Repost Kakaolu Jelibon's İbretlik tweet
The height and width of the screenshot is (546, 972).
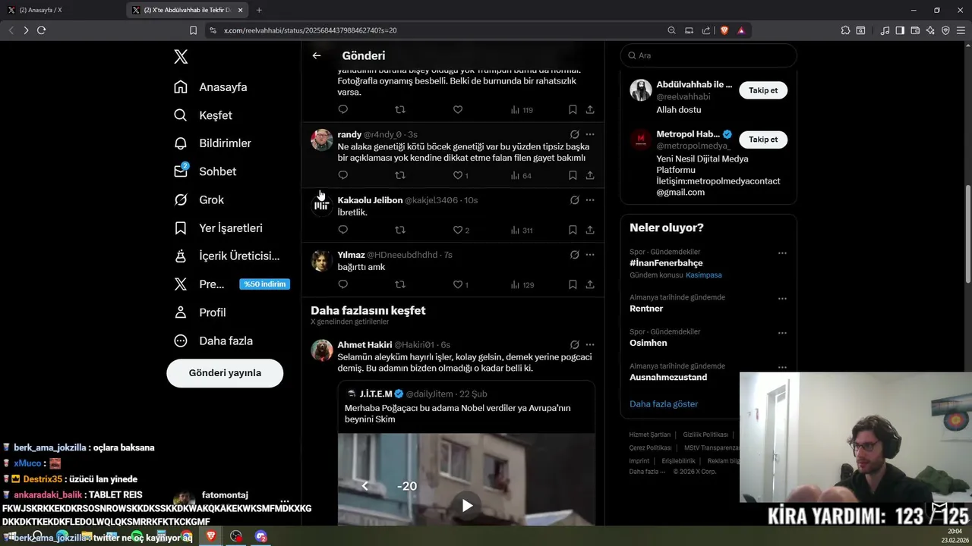point(400,230)
